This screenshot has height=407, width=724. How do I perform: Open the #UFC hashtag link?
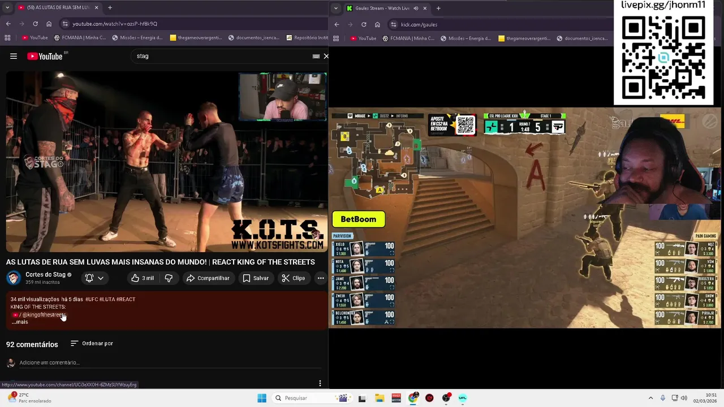tap(92, 299)
